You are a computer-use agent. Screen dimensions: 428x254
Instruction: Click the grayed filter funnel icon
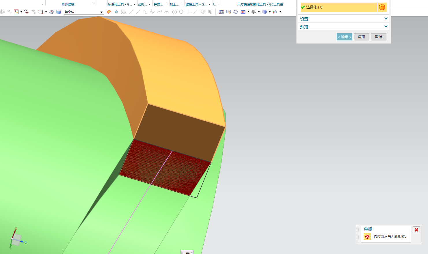click(10, 12)
